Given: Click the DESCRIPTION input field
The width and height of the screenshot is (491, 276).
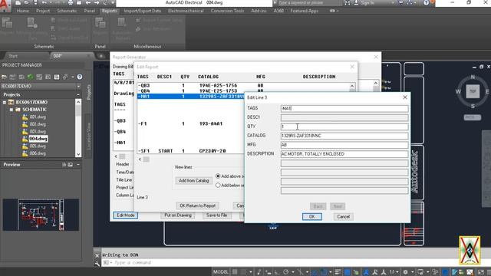Looking at the screenshot, I should click(x=344, y=154).
